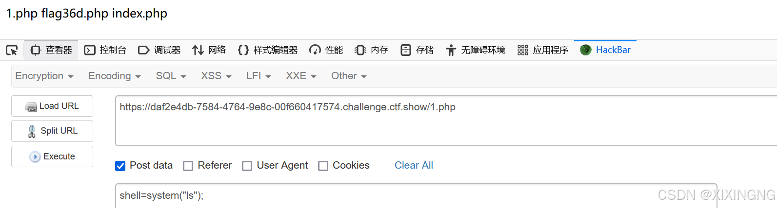The image size is (777, 208).
Task: Click into the post data text field
Action: coord(416,195)
